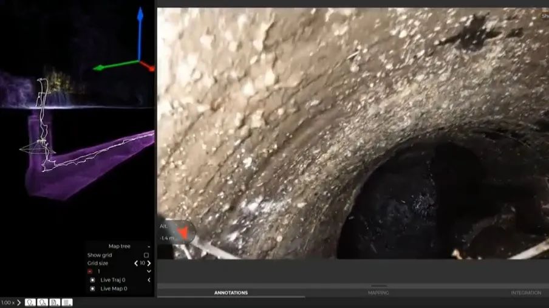This screenshot has height=308, width=549.
Task: Switch to the Mapping tab
Action: 378,293
